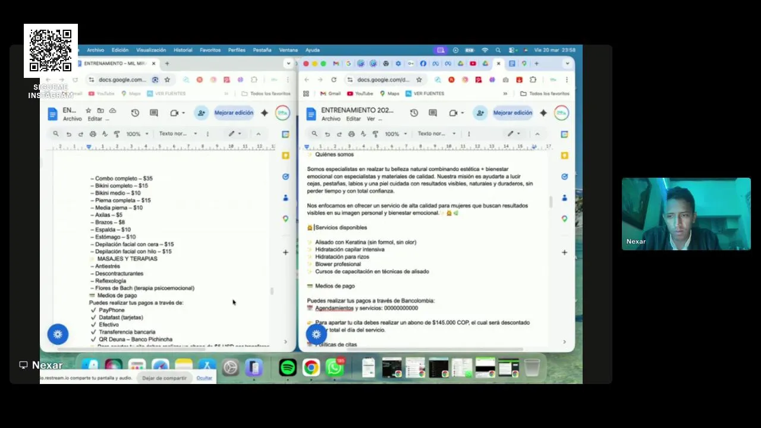Screen dimensions: 761x428
Task: Open Contacts side panel in right window
Action: click(x=564, y=197)
